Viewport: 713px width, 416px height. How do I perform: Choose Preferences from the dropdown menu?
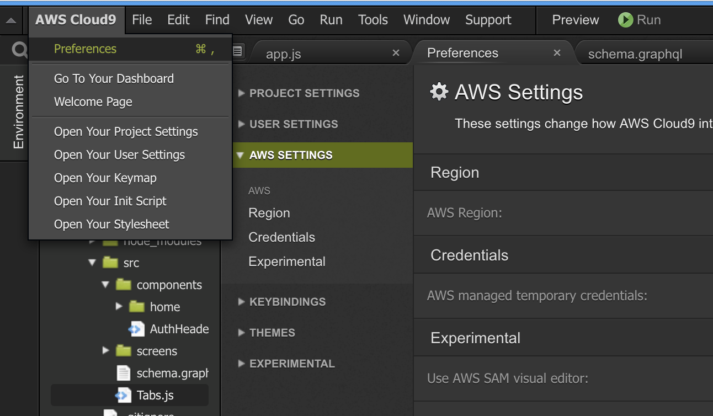(130, 49)
